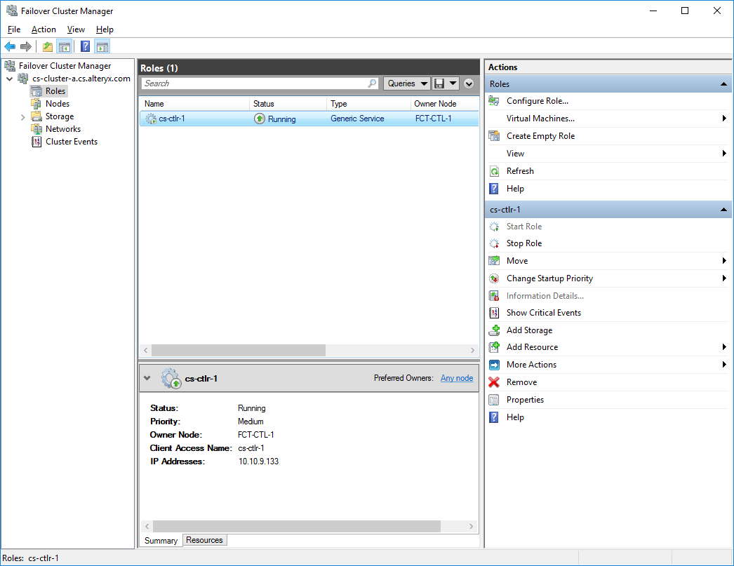Click the Back navigation arrow icon
This screenshot has width=734, height=566.
coord(10,46)
